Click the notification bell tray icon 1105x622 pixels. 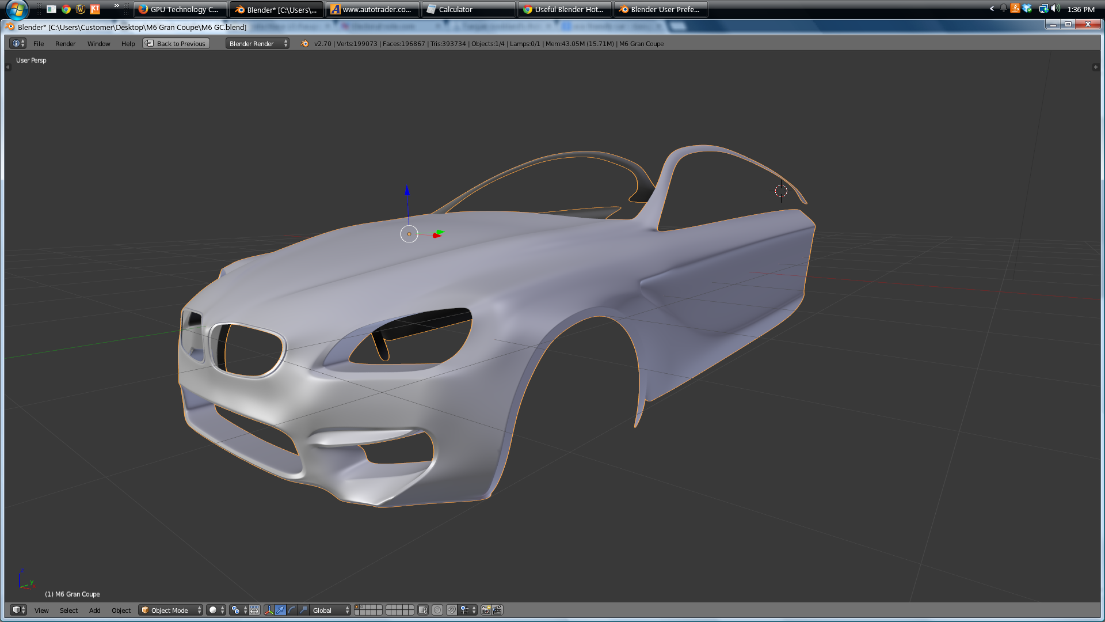[x=1003, y=8]
